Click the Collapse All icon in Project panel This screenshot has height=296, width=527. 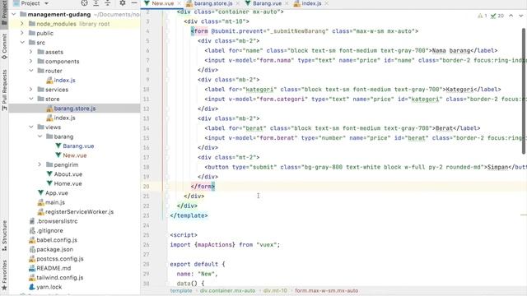click(x=108, y=3)
